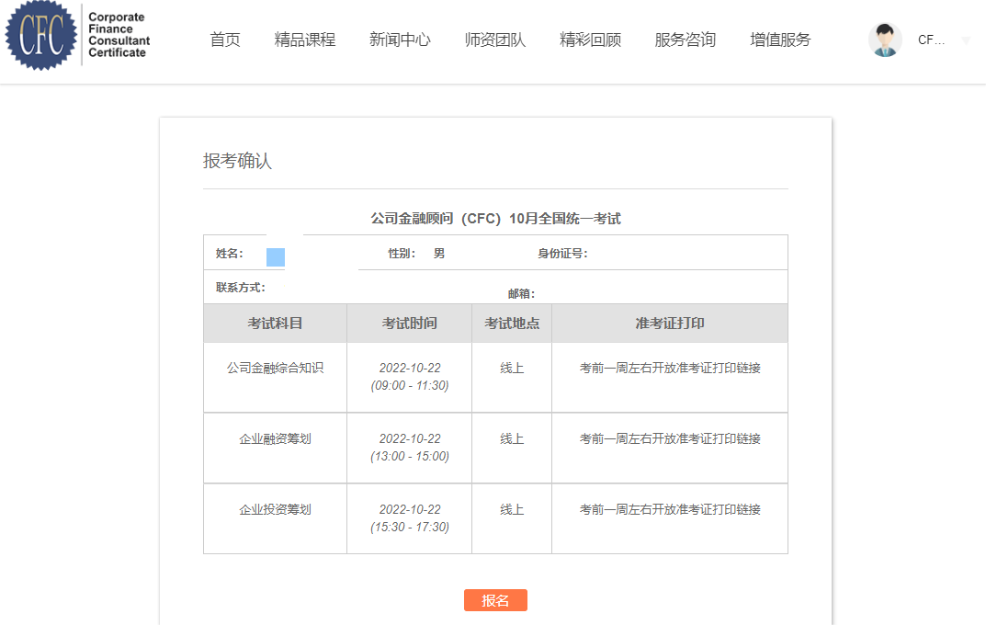The width and height of the screenshot is (986, 625).
Task: Click admission ticket note in 企业投资筹划 row
Action: point(670,509)
